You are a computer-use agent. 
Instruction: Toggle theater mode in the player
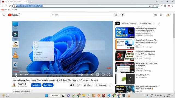pyautogui.click(x=103, y=75)
